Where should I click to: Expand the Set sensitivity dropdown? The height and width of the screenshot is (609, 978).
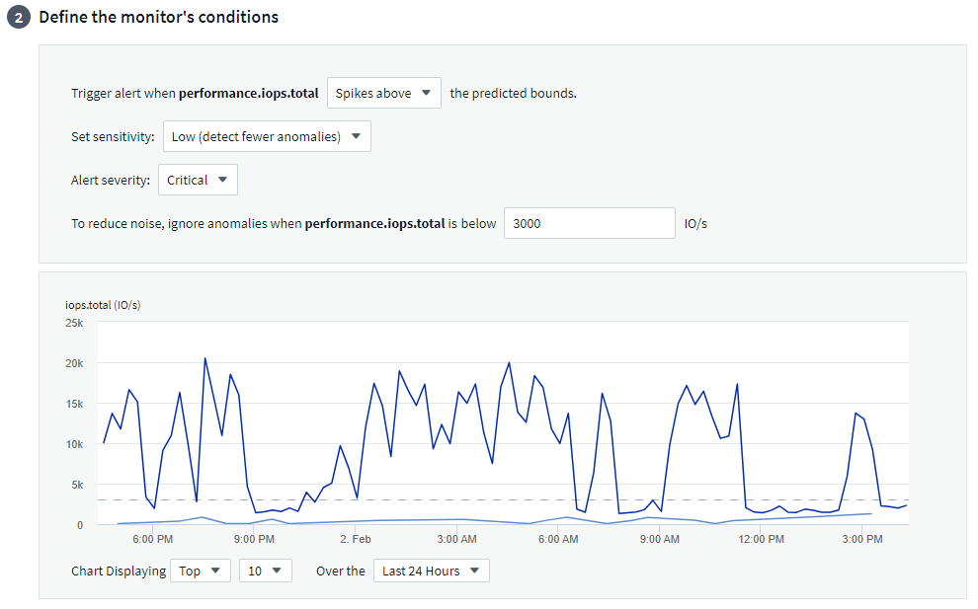pos(267,136)
